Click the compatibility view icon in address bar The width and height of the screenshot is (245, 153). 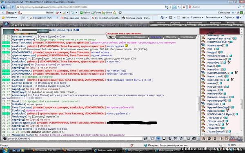[175, 7]
